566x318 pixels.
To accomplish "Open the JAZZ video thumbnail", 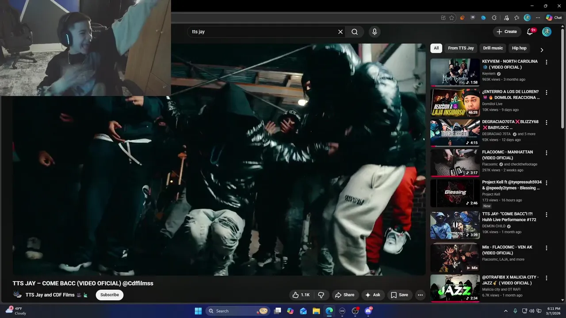I will [455, 288].
